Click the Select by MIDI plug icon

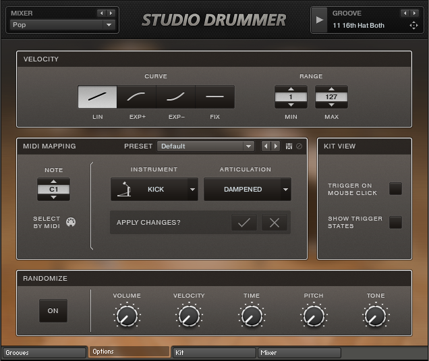[x=71, y=222]
